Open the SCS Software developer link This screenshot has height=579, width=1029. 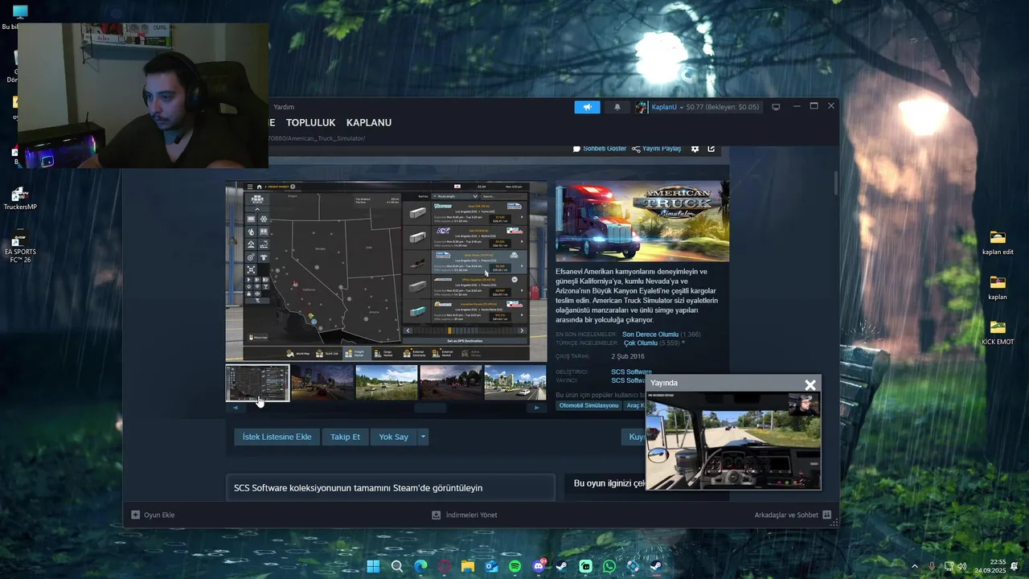click(x=631, y=372)
